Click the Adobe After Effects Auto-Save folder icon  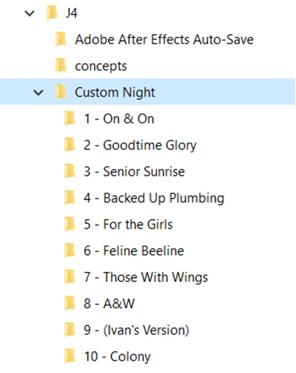point(61,40)
